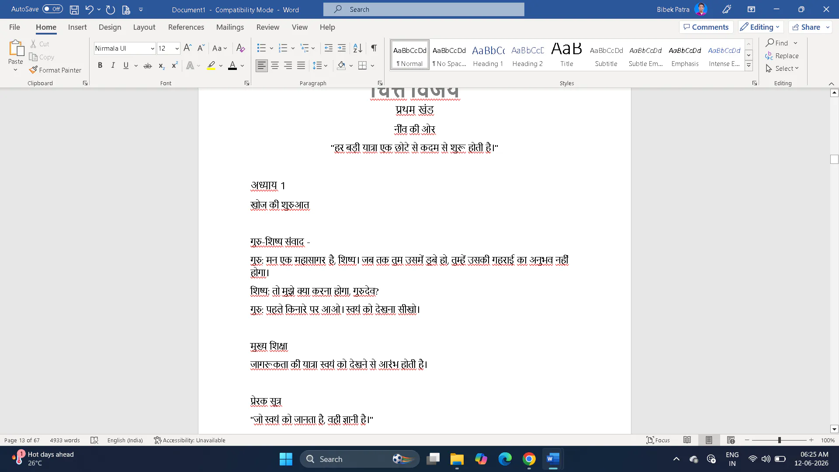Switch to the References tab

point(186,27)
